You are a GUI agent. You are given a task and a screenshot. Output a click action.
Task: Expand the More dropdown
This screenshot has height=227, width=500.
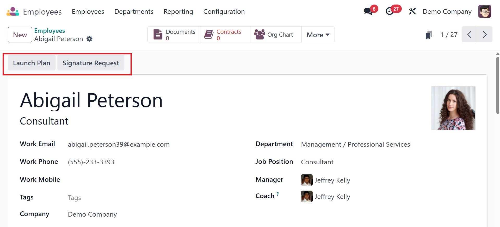point(318,35)
